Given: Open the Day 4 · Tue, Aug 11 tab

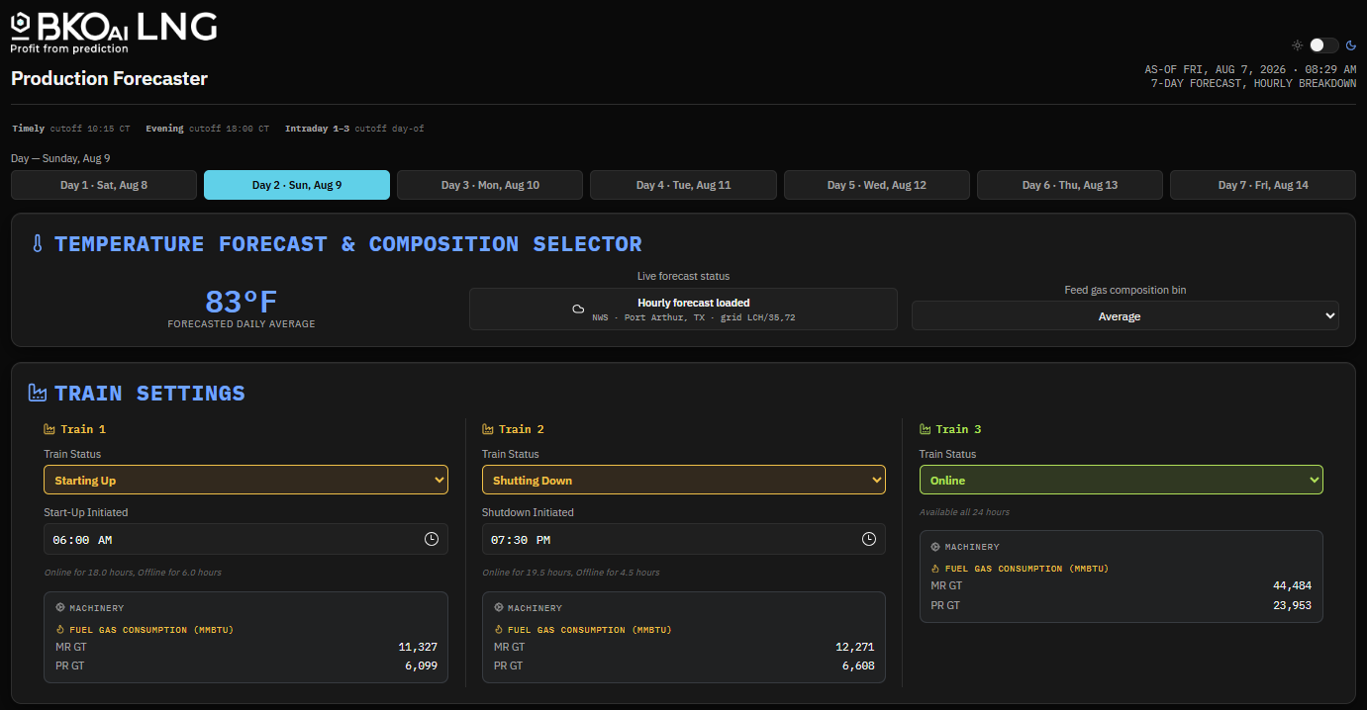Looking at the screenshot, I should [x=683, y=185].
